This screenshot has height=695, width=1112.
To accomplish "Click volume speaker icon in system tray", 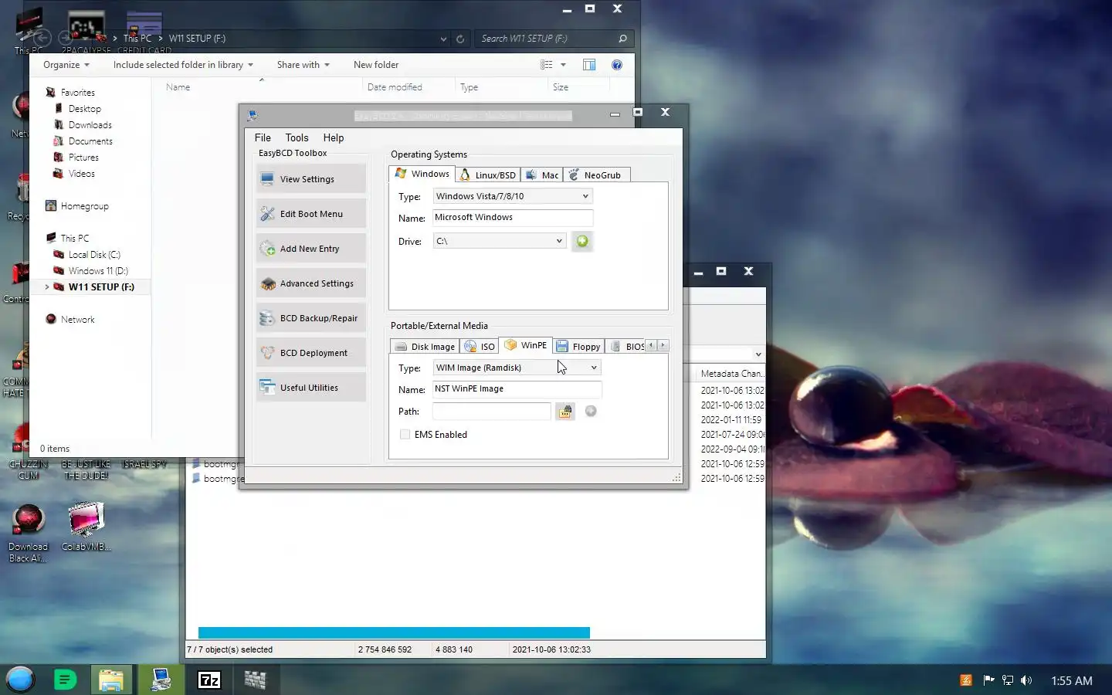I will (1026, 680).
